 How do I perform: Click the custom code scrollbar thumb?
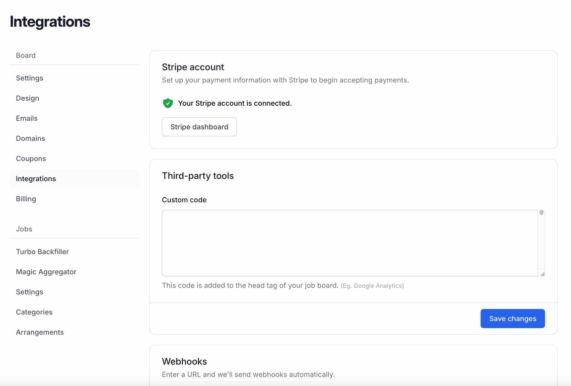[541, 212]
